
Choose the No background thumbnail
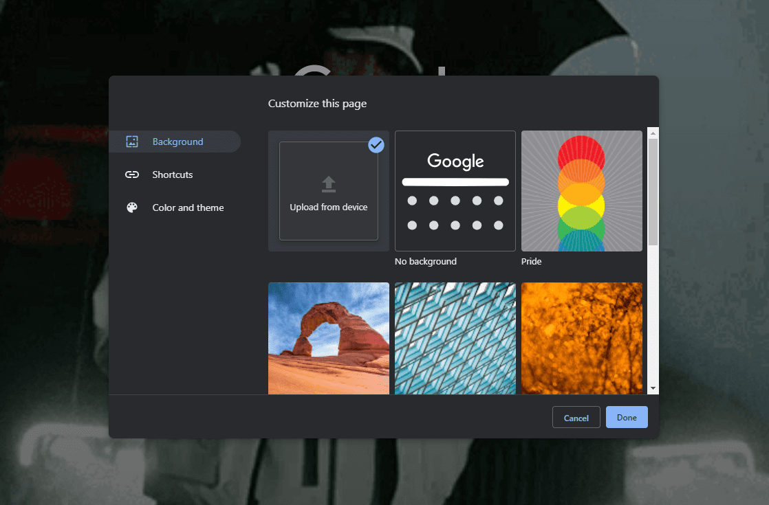[455, 191]
